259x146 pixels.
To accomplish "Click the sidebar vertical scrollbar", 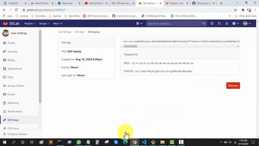I will pyautogui.click(x=40, y=66).
